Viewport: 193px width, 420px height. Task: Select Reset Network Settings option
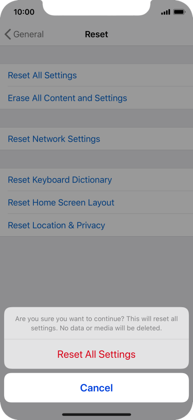coord(96,139)
